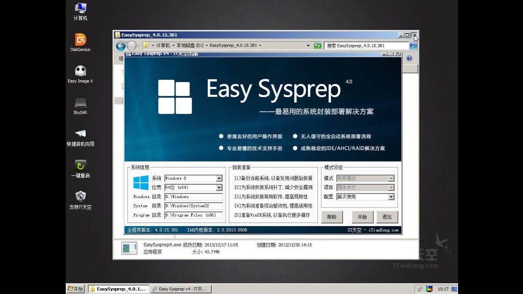
Task: Click the 开始 button in Easy Sysprep
Action: [x=362, y=217]
